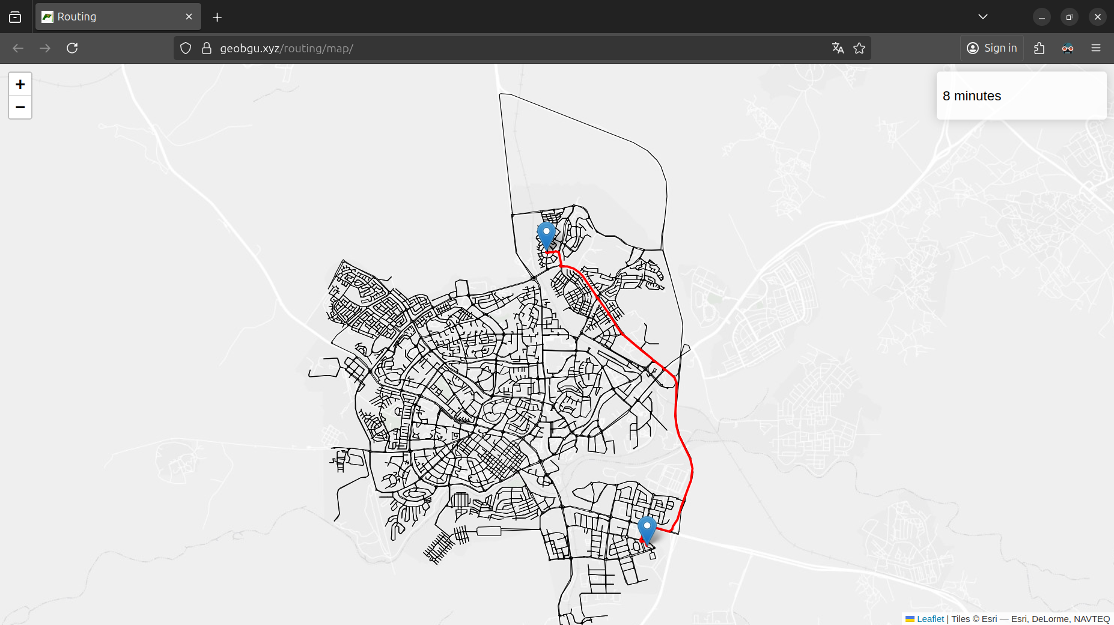Click Sign in button
Image resolution: width=1114 pixels, height=625 pixels.
click(991, 48)
